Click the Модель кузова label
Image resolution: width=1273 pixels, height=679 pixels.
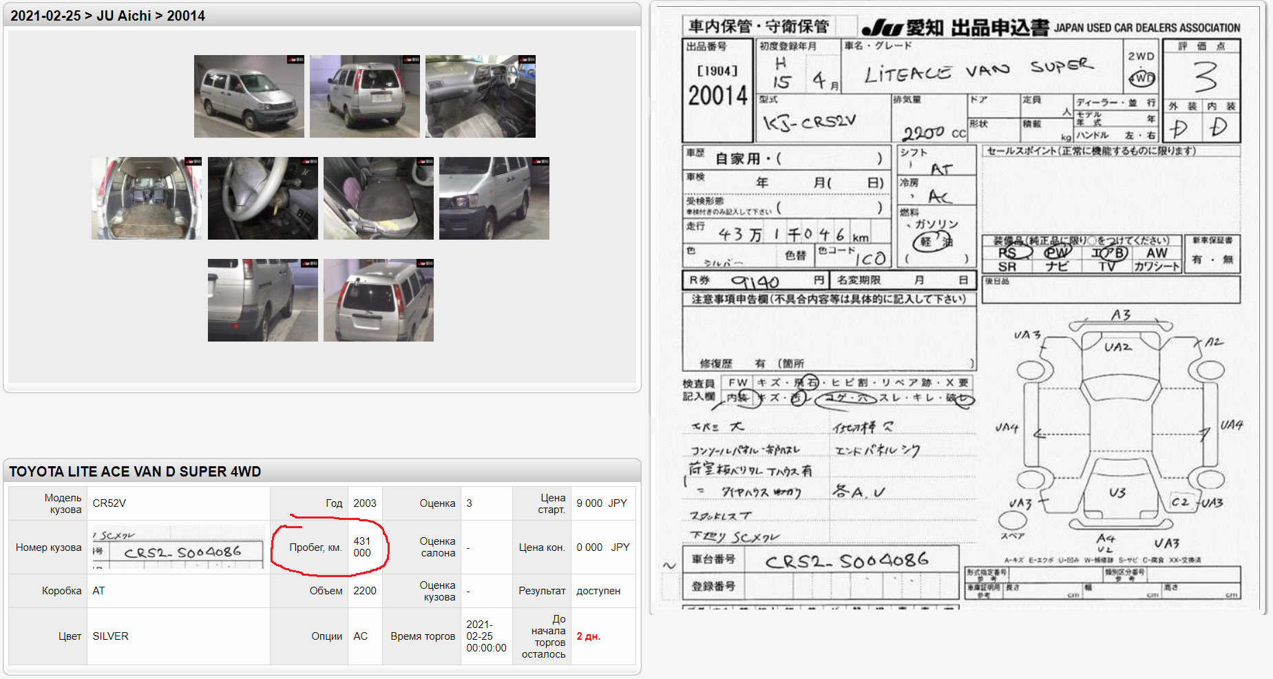[63, 503]
